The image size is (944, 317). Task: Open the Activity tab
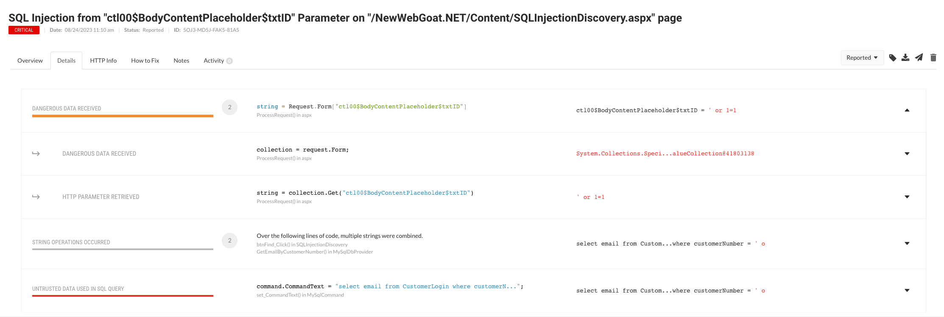click(x=218, y=61)
